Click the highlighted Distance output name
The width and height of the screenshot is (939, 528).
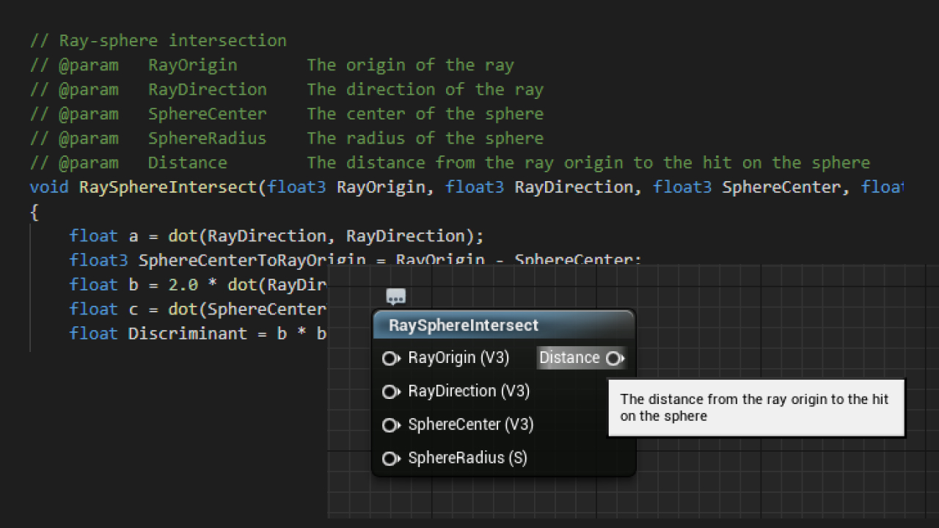[x=569, y=357]
